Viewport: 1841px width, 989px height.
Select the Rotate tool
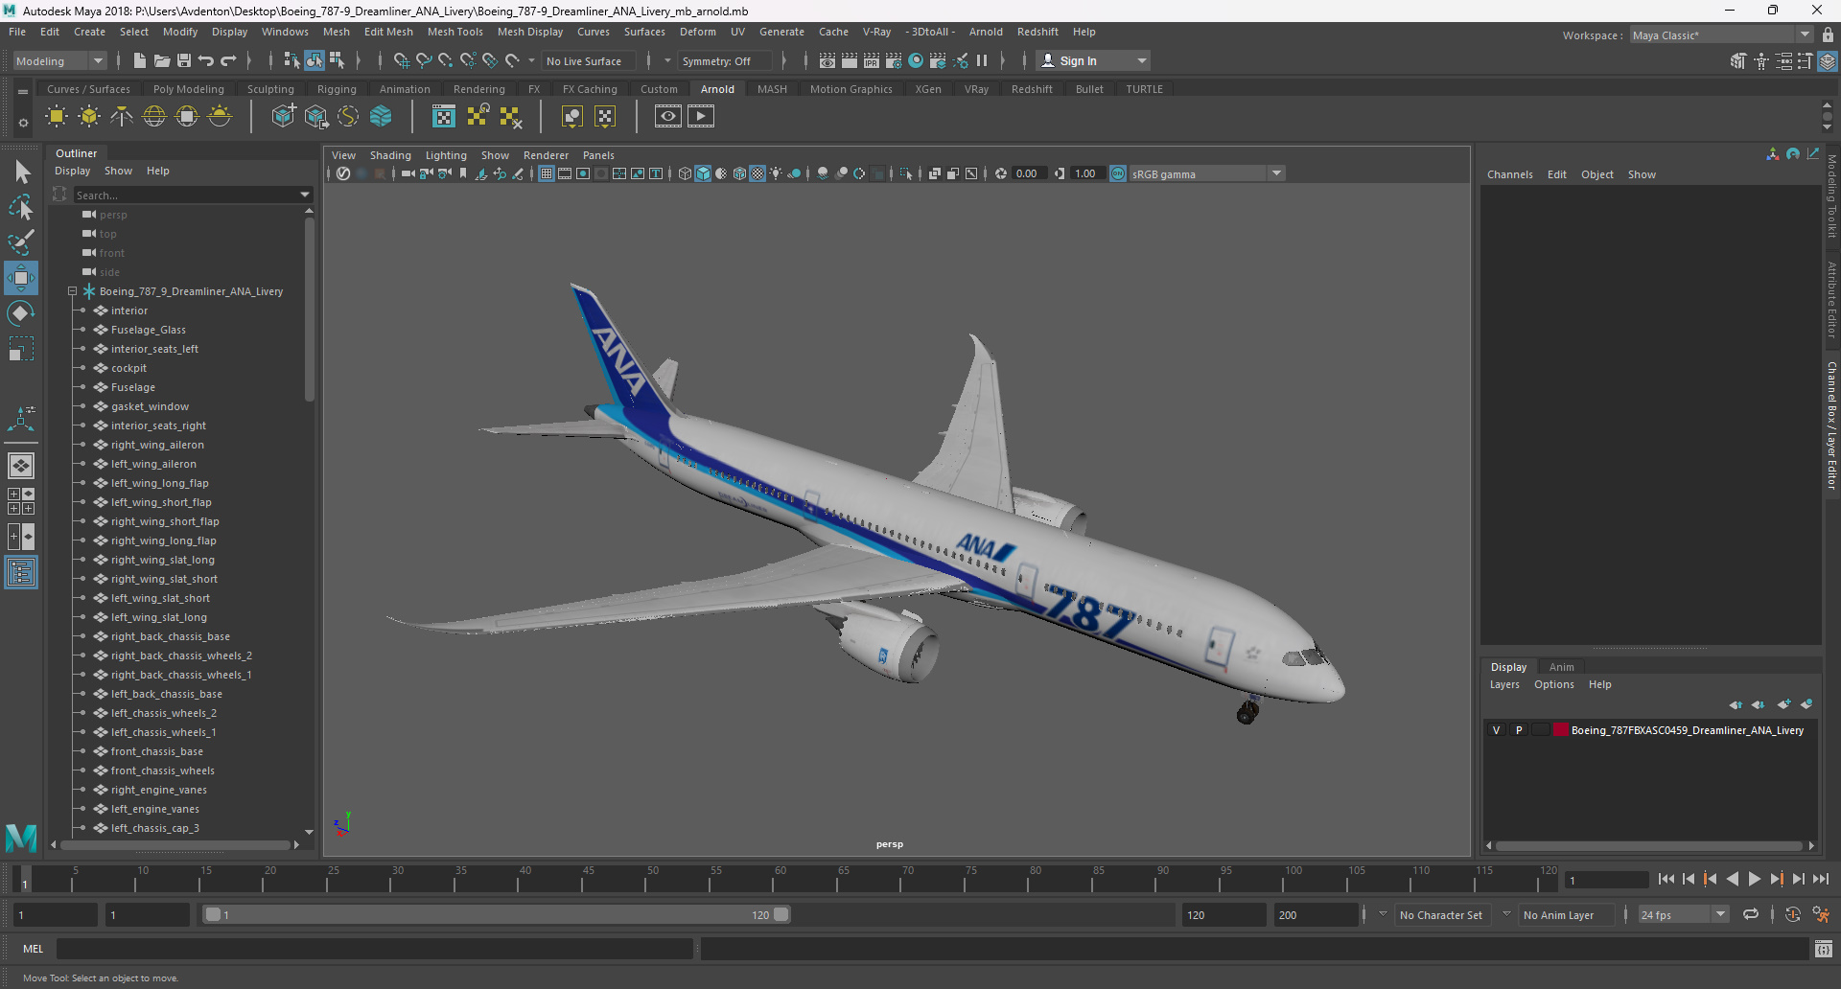(21, 313)
